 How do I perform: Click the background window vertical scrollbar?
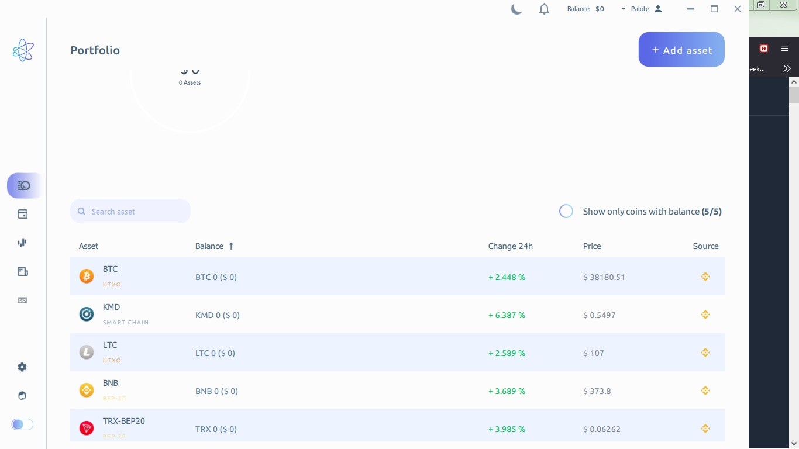794,95
